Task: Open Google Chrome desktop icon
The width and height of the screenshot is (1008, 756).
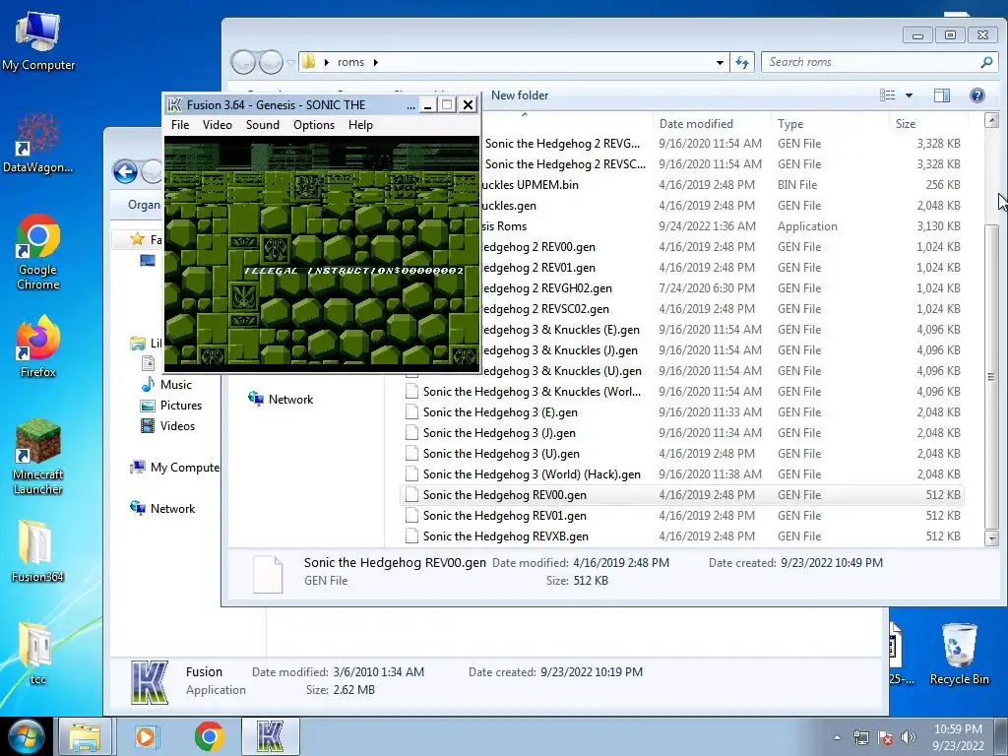Action: click(x=38, y=251)
